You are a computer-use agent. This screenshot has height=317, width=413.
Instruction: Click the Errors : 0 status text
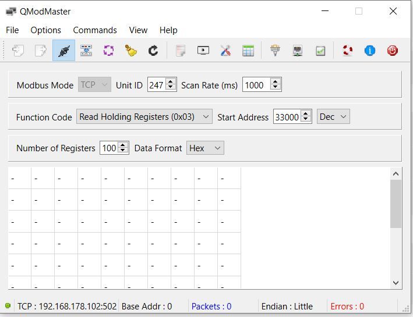(x=347, y=306)
